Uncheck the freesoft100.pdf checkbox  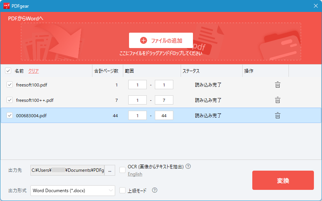point(10,85)
